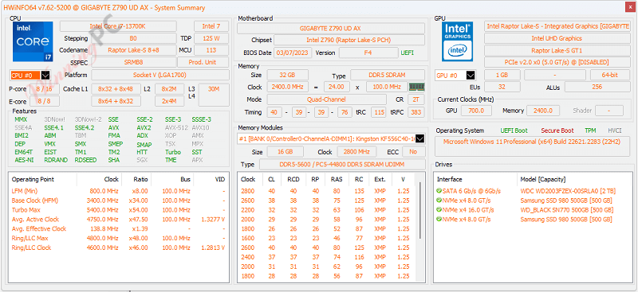Click the DDR5 SDRAM memory type field
Screen dimensions: 638x292
388,75
